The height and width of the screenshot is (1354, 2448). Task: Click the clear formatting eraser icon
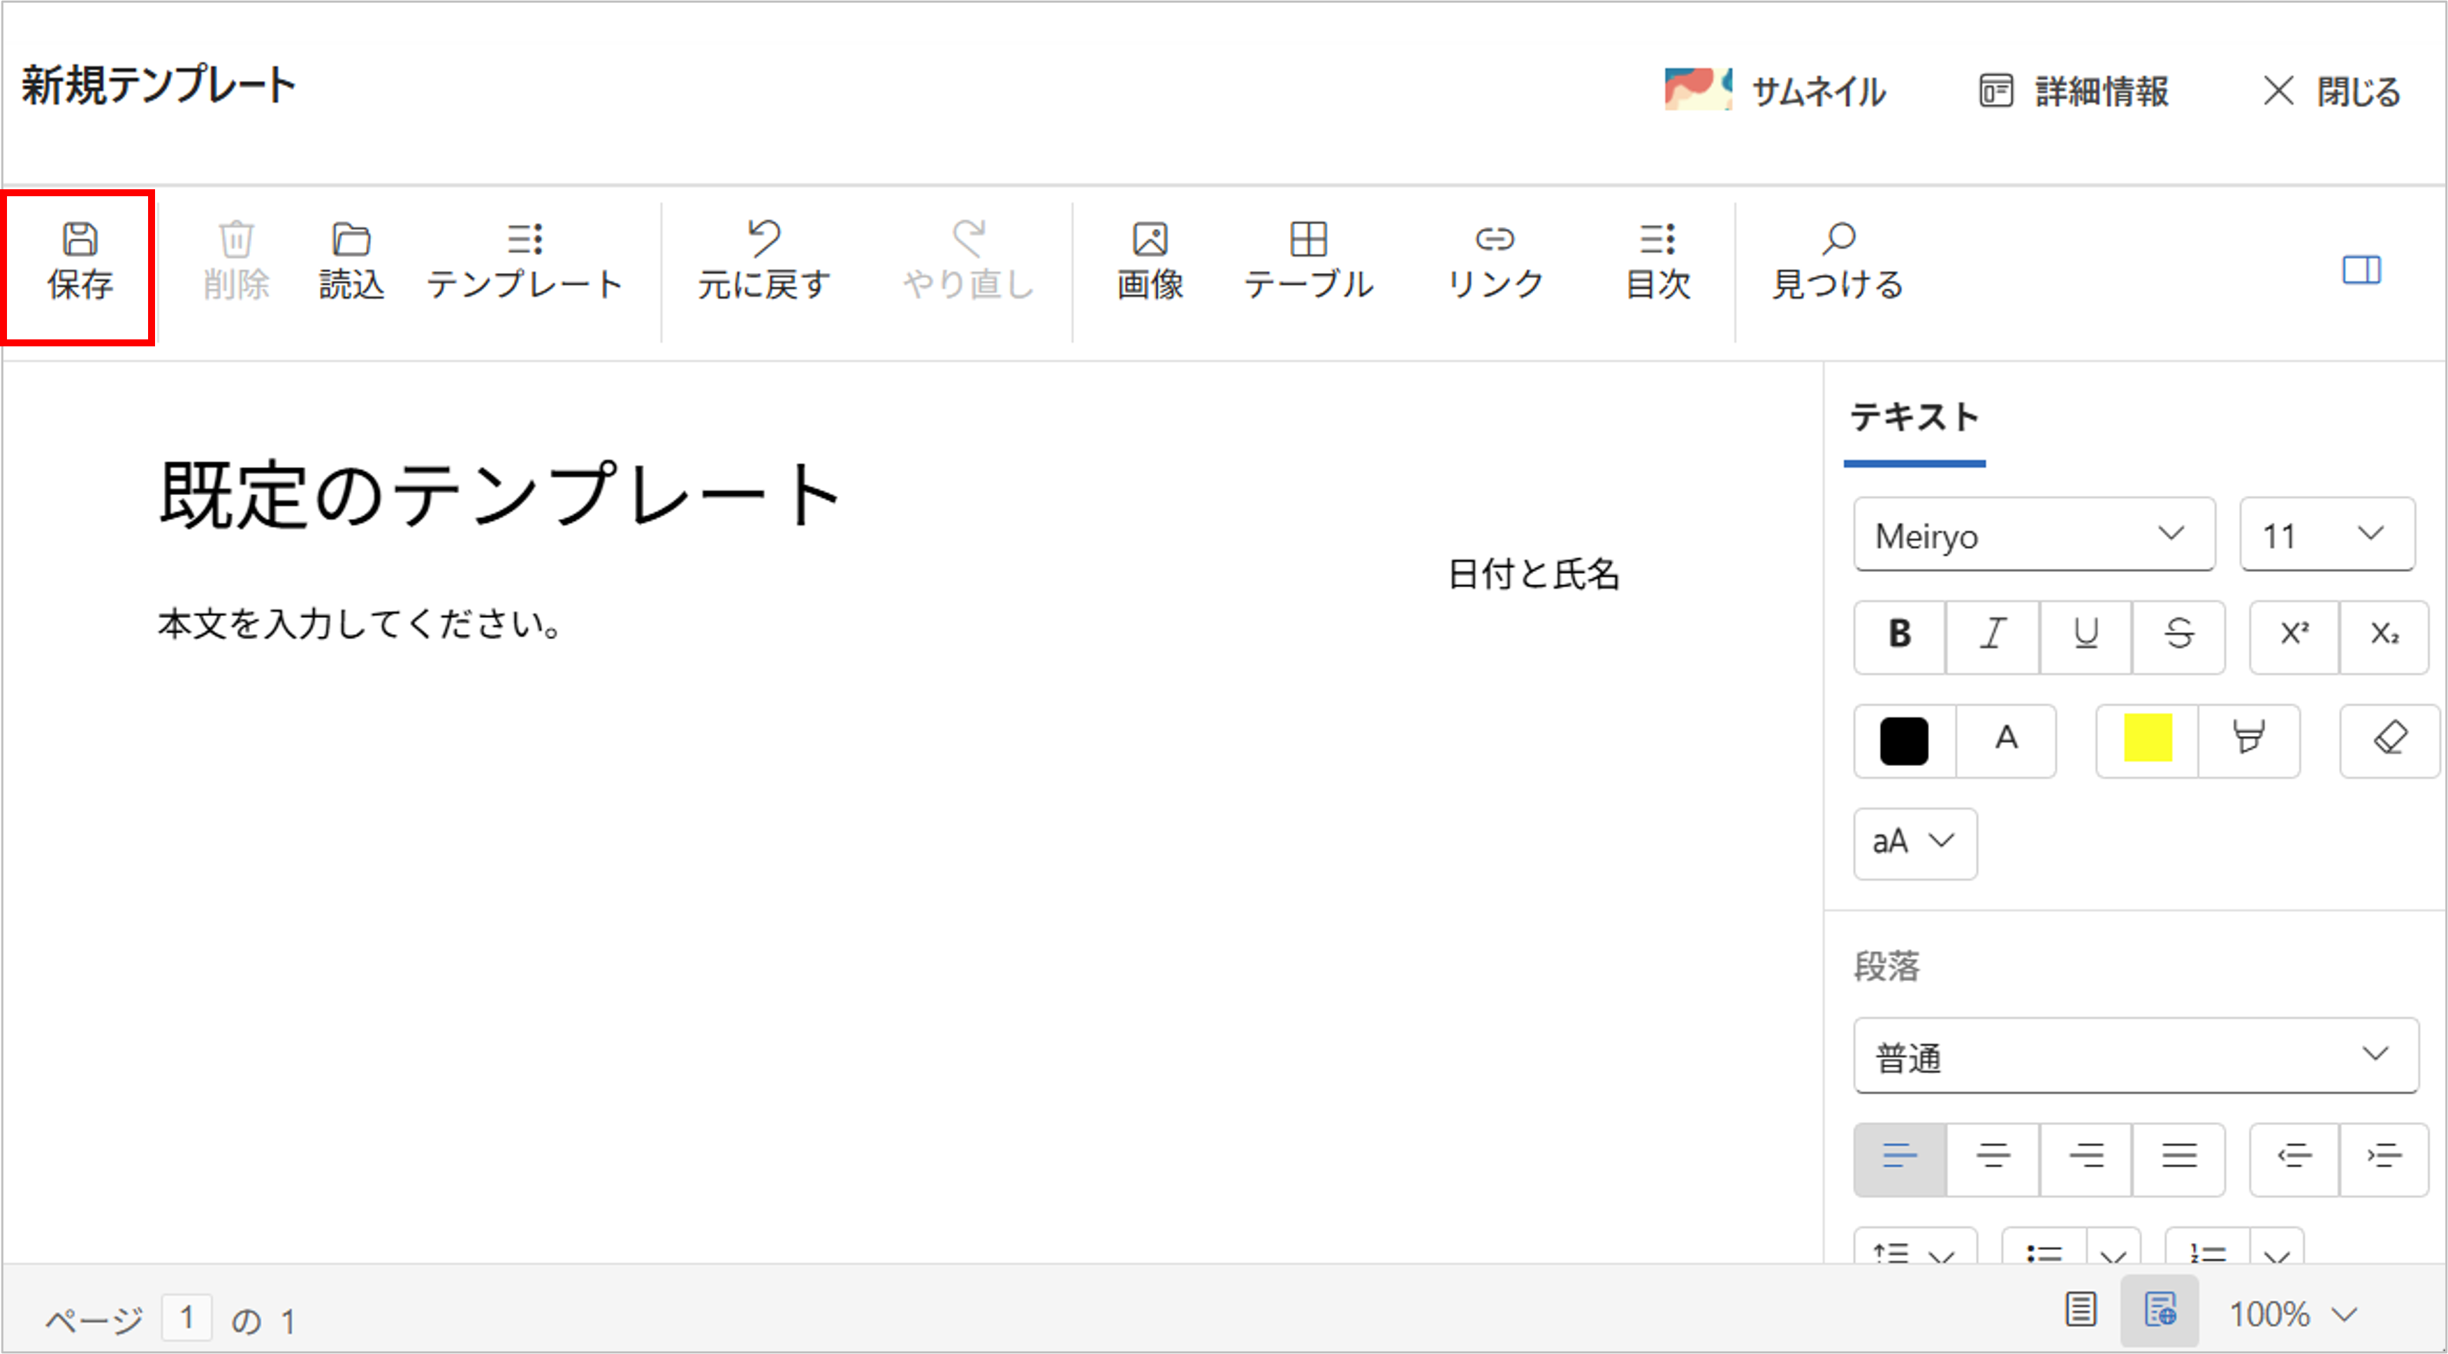pyautogui.click(x=2389, y=740)
